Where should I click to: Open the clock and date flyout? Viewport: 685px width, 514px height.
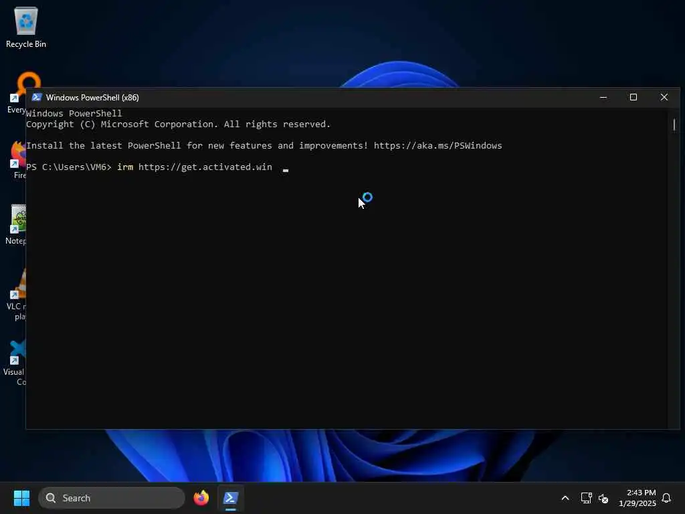coord(638,498)
